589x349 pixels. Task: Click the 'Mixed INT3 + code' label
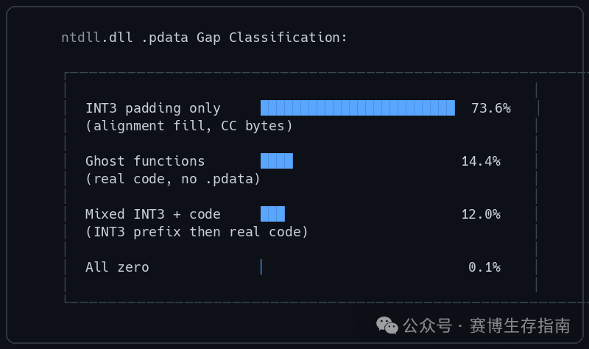153,214
